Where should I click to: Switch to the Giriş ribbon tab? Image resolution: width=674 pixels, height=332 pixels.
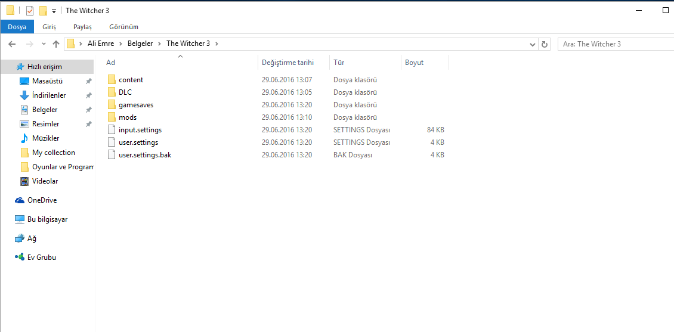coord(49,27)
